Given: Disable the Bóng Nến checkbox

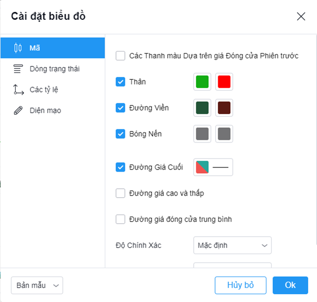Looking at the screenshot, I should pos(120,134).
